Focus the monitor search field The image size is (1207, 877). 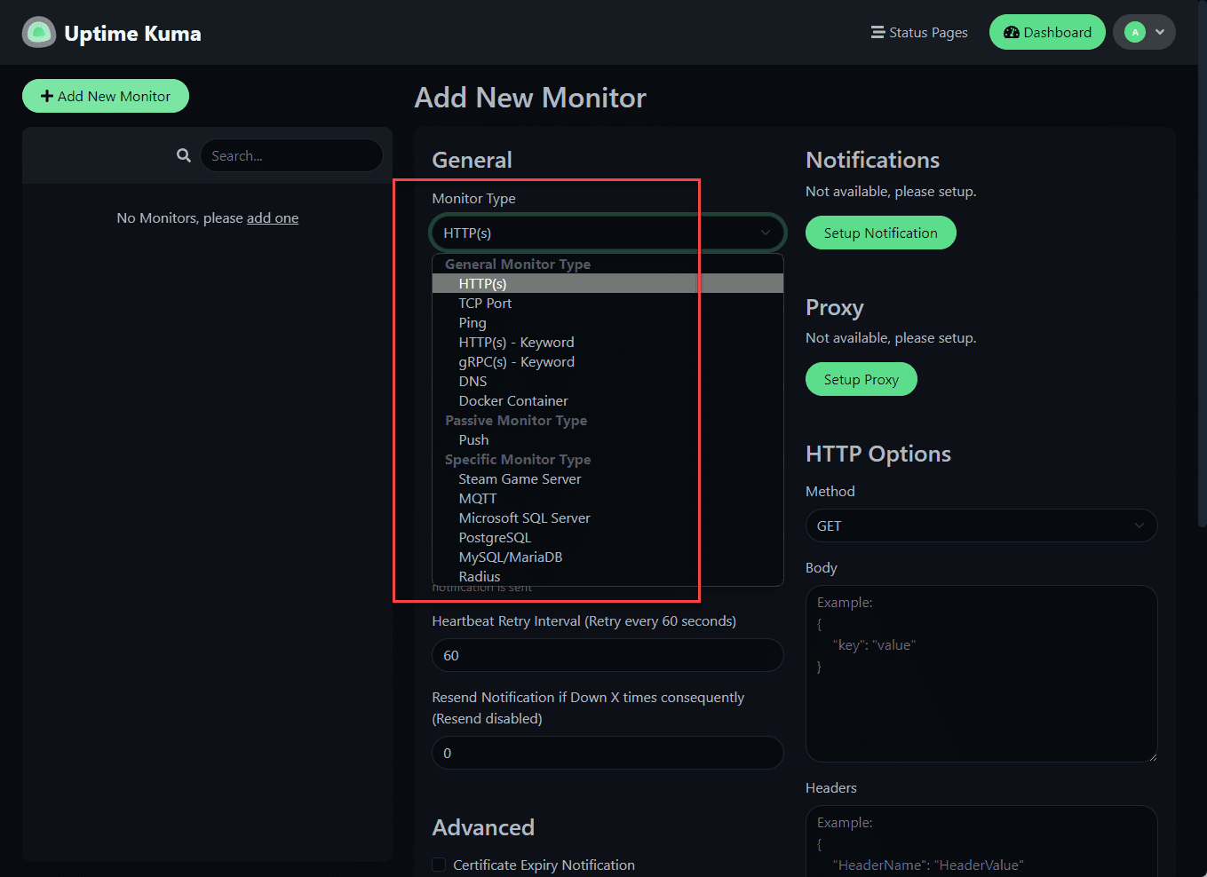tap(291, 155)
